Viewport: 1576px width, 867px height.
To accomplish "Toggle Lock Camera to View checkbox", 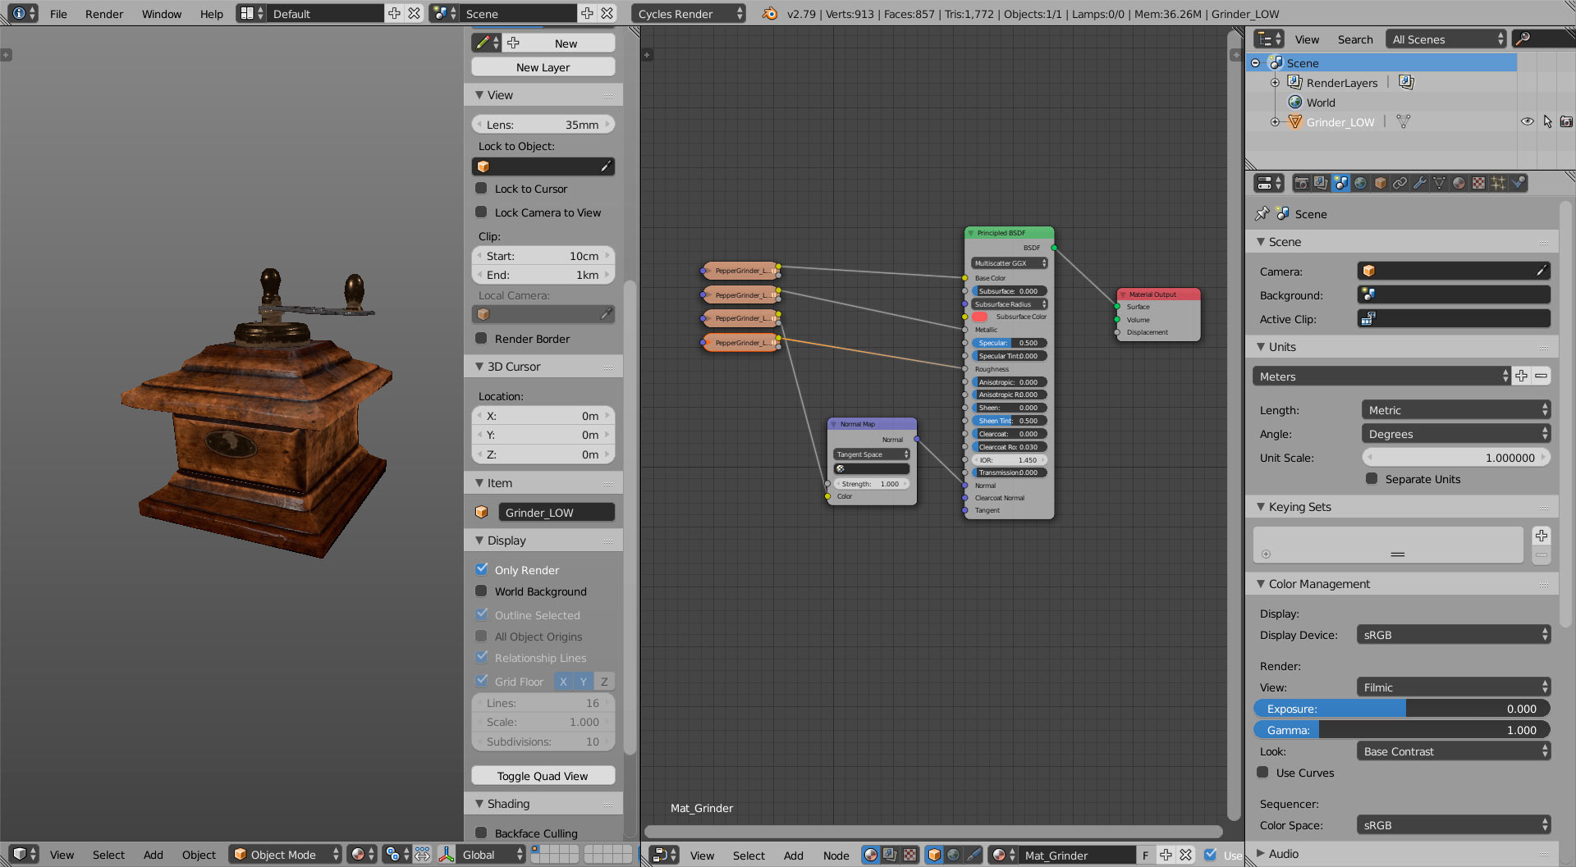I will click(x=482, y=212).
